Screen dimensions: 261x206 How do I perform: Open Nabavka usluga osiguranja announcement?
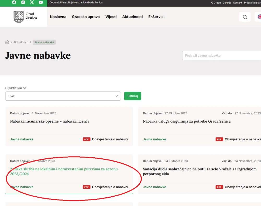pyautogui.click(x=187, y=121)
